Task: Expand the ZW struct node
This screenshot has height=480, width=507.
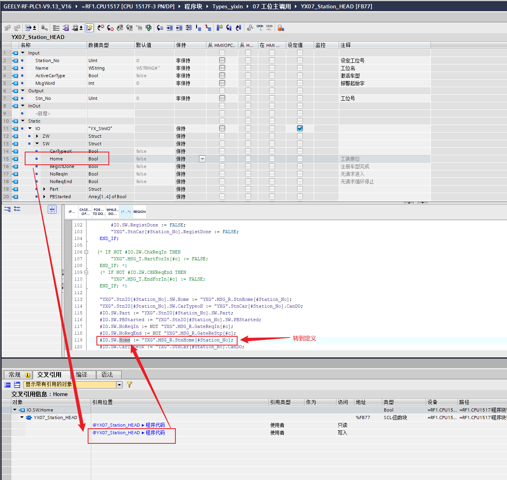Action: pyautogui.click(x=37, y=136)
